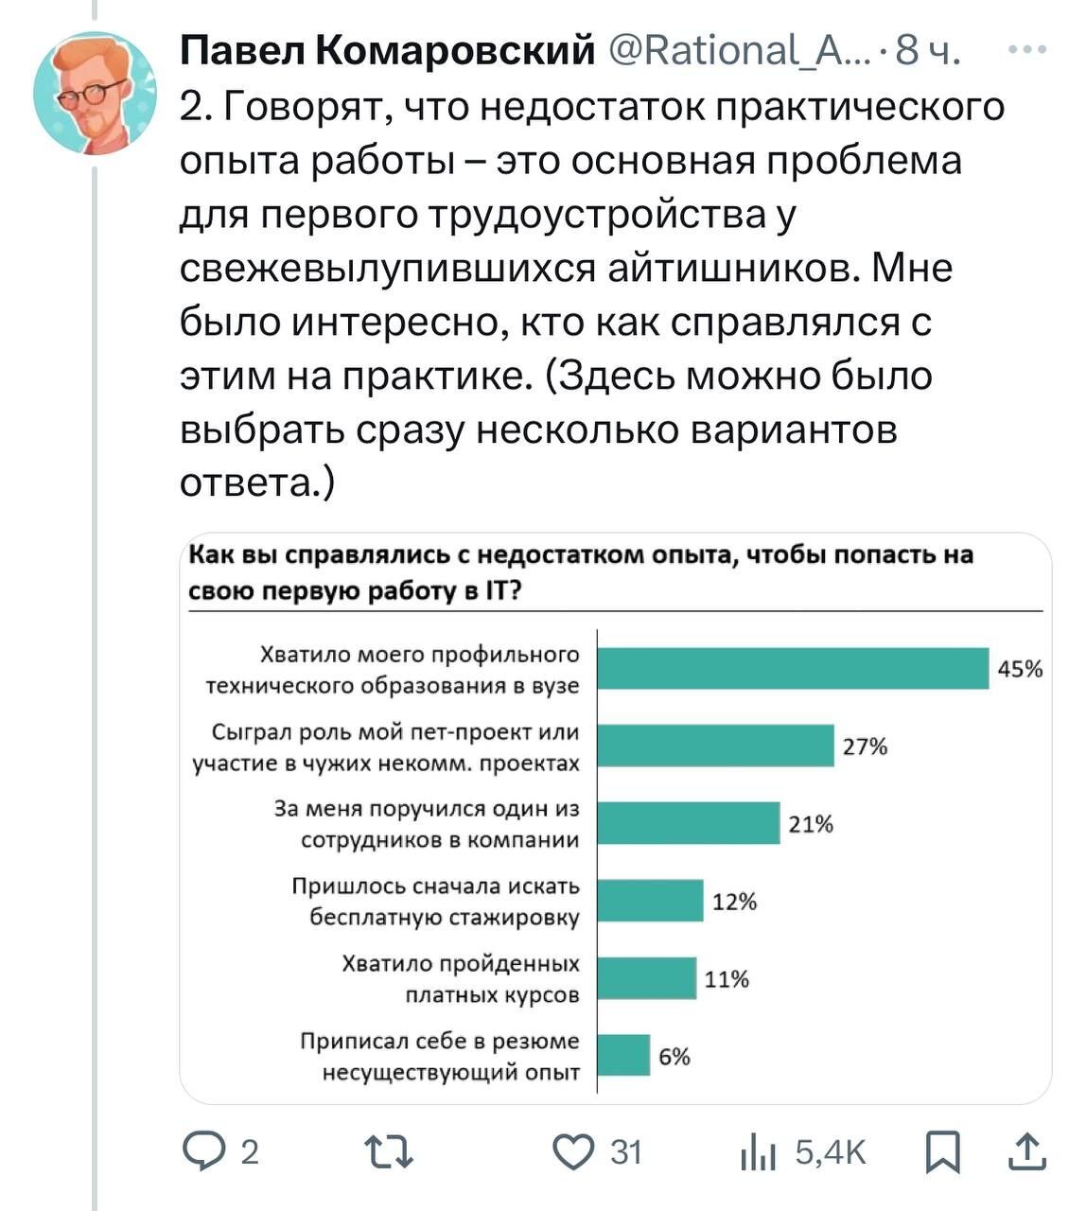Tap the 45% bar in chart
Viewport: 1086px width, 1211px height.
pos(795,668)
